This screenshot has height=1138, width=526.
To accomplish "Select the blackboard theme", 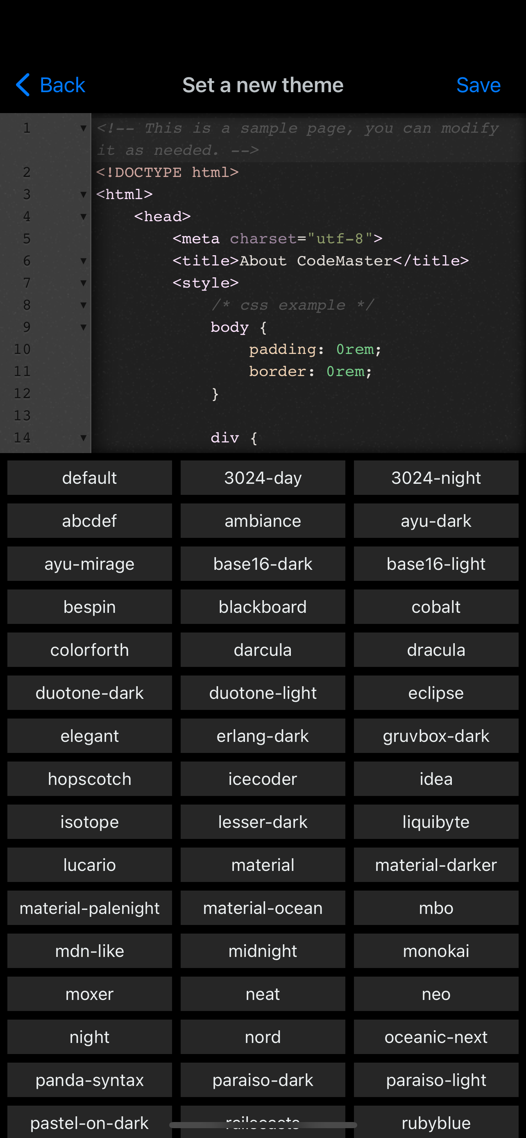I will [x=263, y=607].
